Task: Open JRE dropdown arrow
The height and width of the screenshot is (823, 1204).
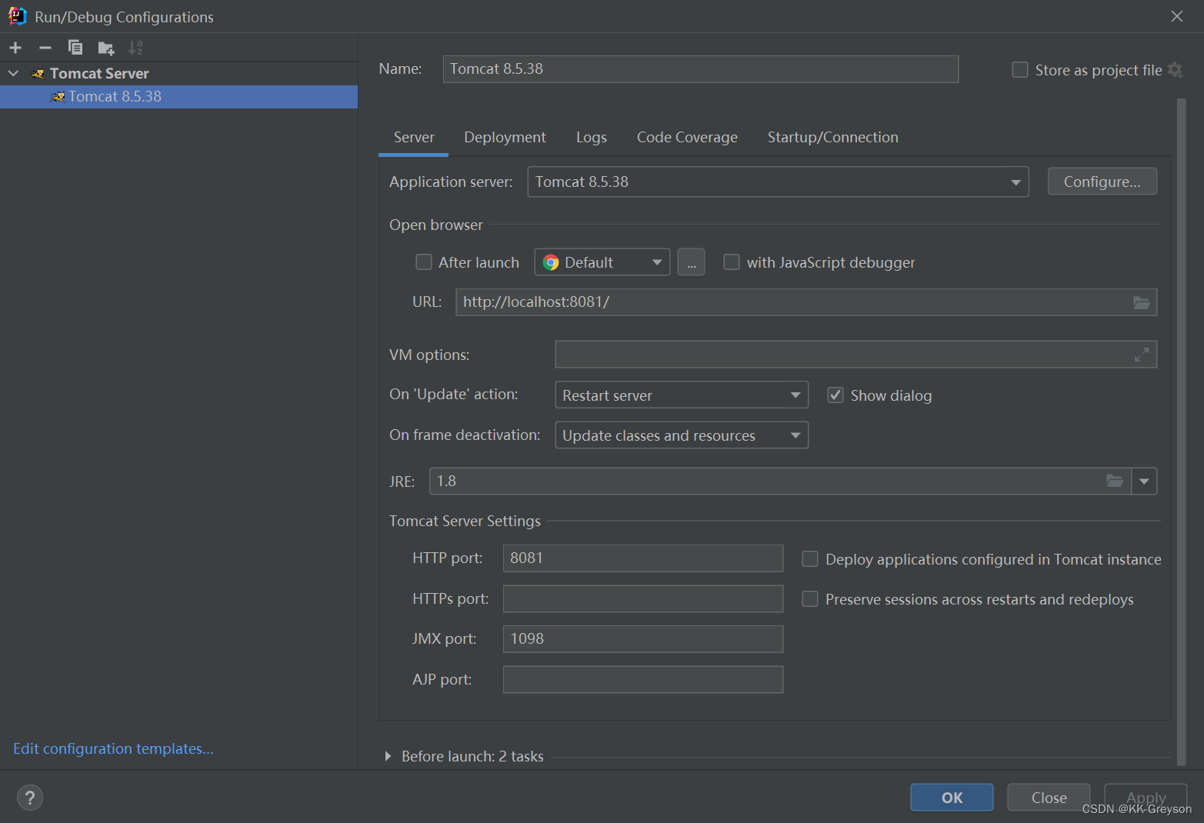Action: click(x=1144, y=481)
